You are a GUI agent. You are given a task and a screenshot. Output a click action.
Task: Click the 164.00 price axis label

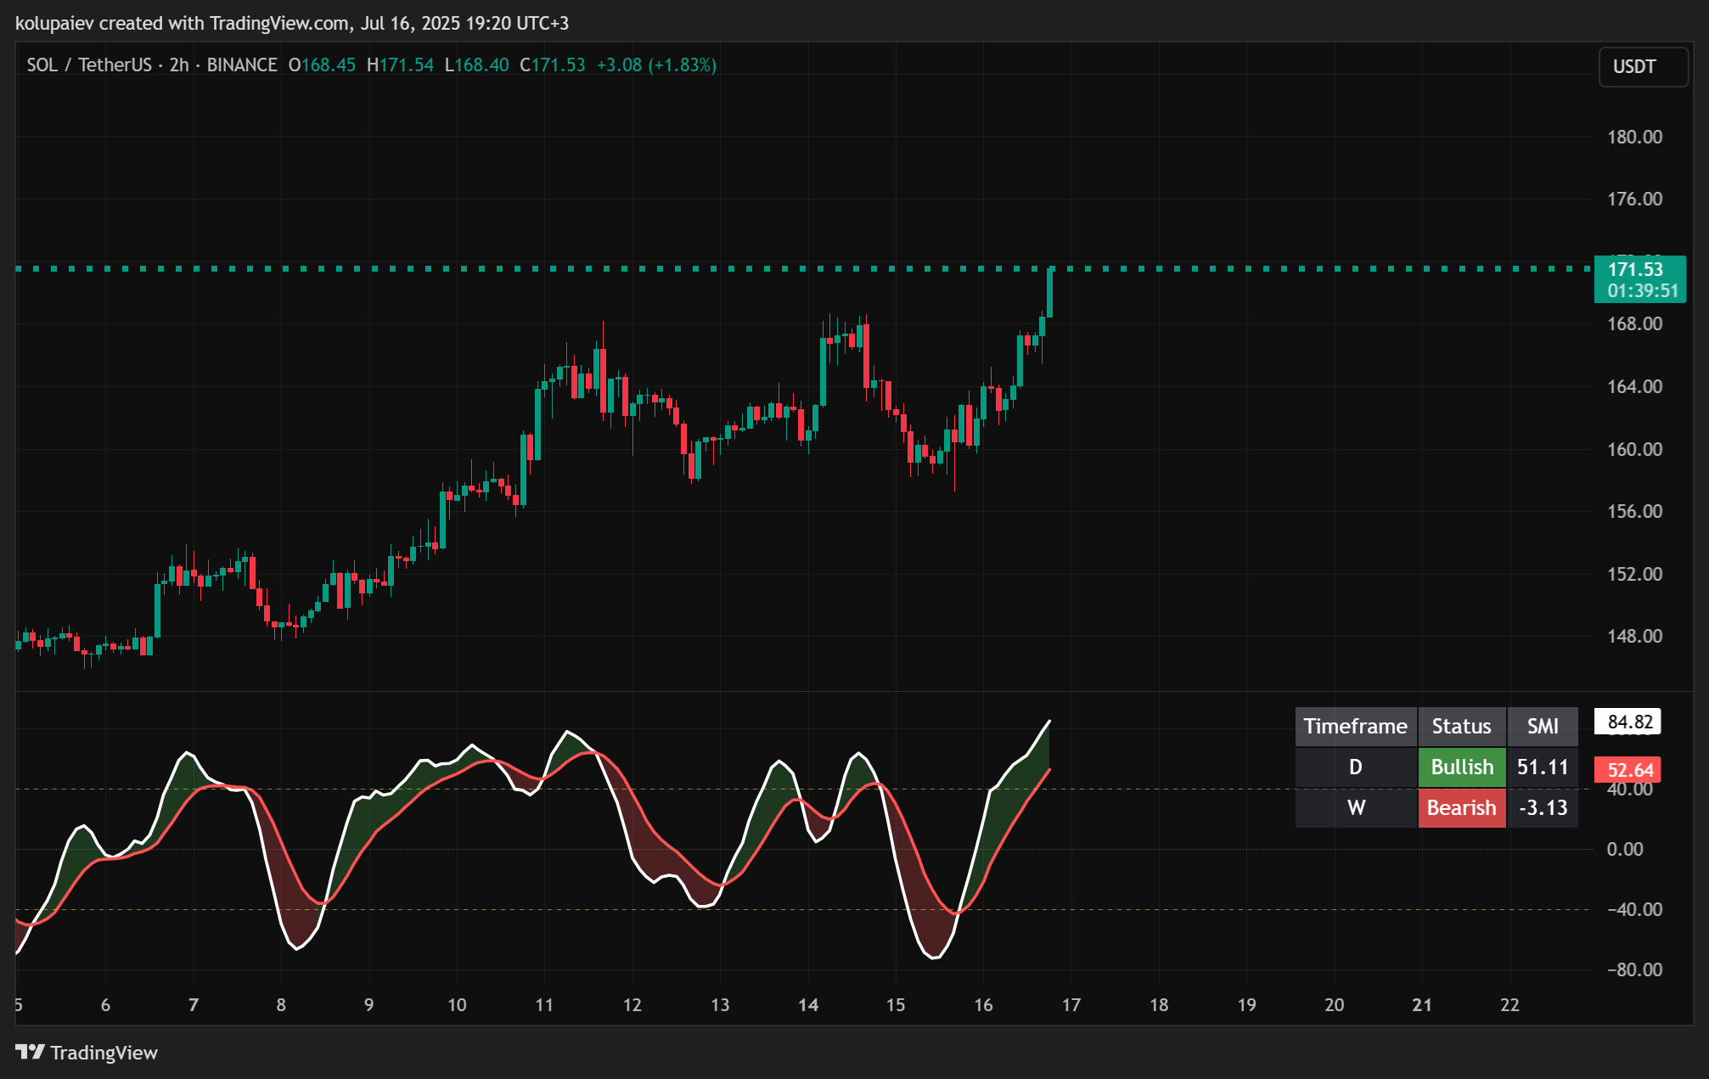1634,386
